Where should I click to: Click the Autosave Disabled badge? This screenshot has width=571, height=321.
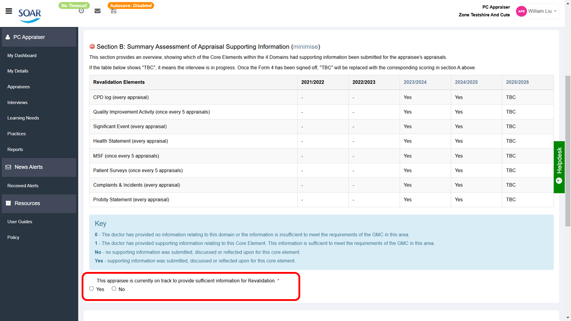131,5
